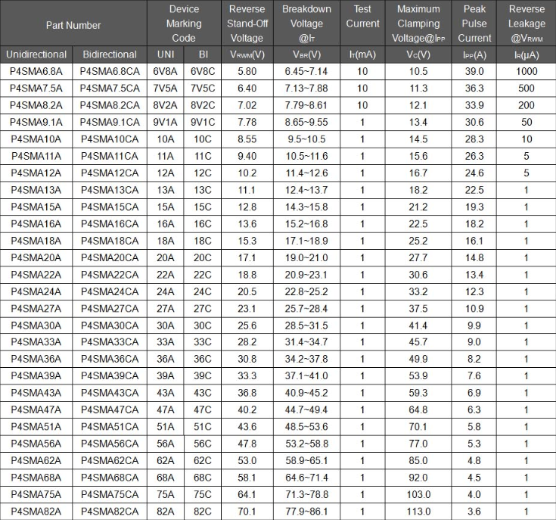This screenshot has height=520, width=556.
Task: Click the P4SMA6.8CA bidirectional part number
Action: 110,72
